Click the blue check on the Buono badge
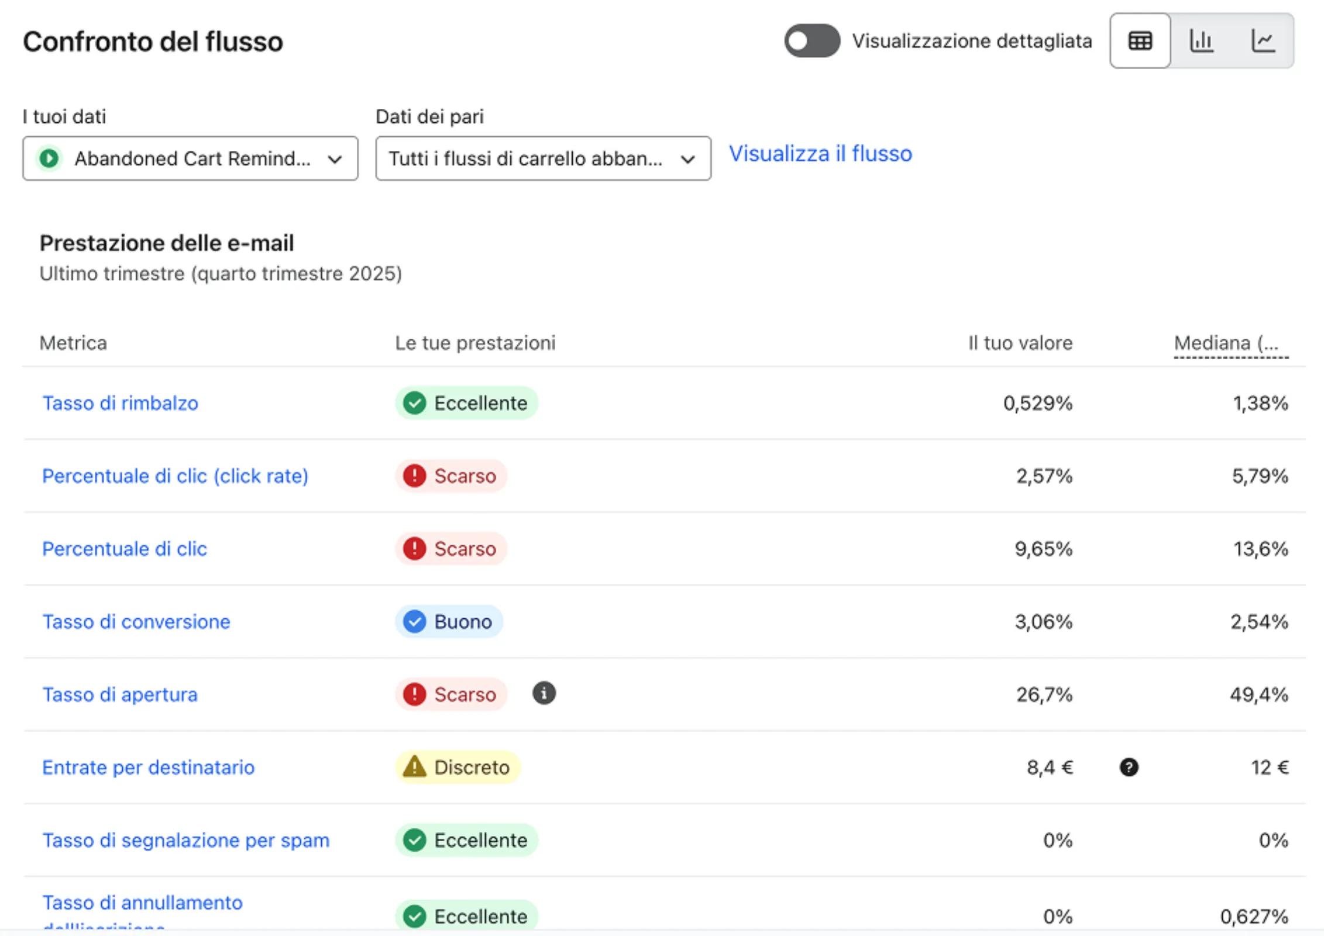The width and height of the screenshot is (1324, 936). 416,622
